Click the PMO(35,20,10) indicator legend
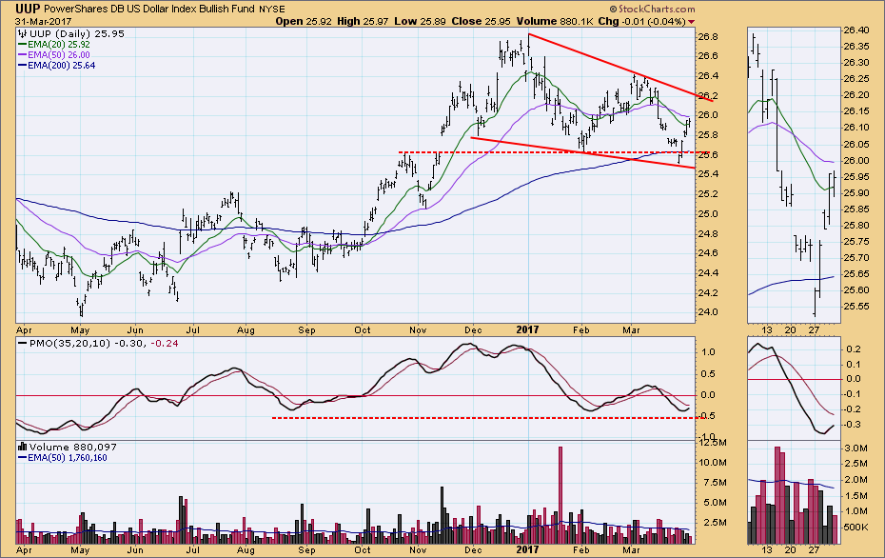 click(98, 344)
